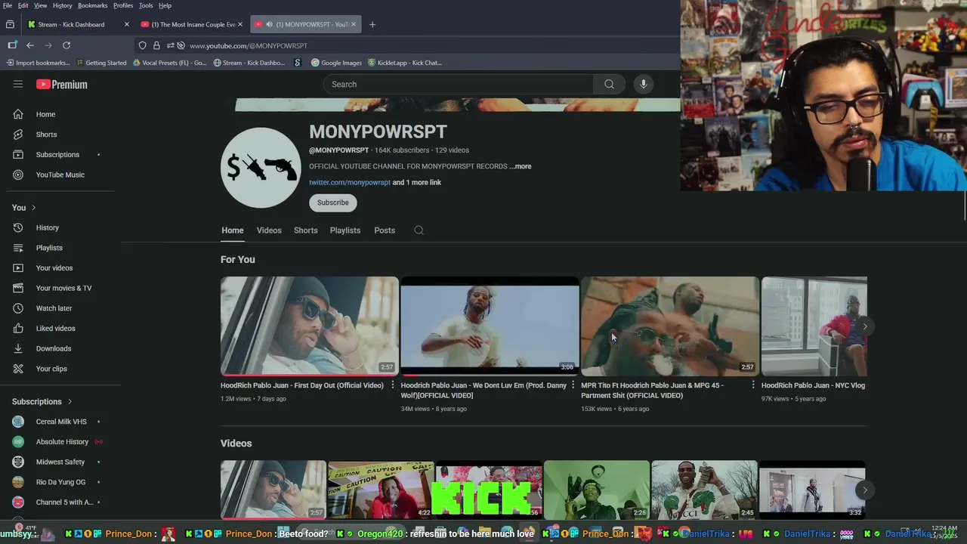Open the History menu in menu bar

tap(63, 5)
